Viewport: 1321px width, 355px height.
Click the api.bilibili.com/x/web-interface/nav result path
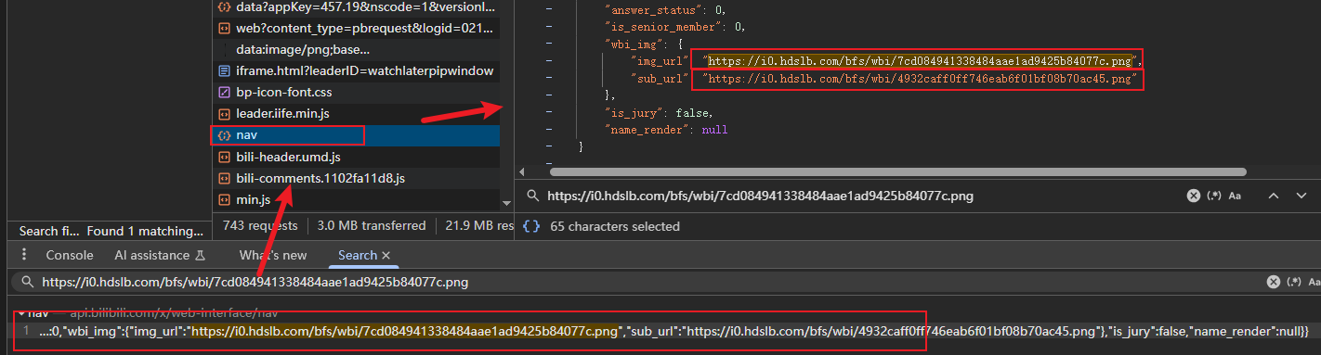point(174,313)
